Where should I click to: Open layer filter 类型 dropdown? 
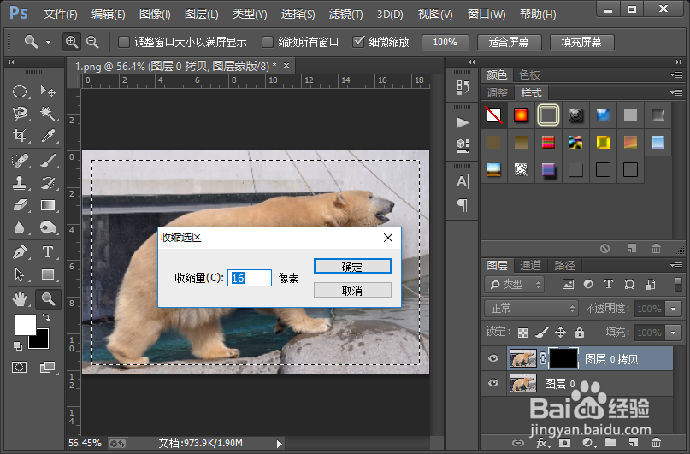coord(515,285)
